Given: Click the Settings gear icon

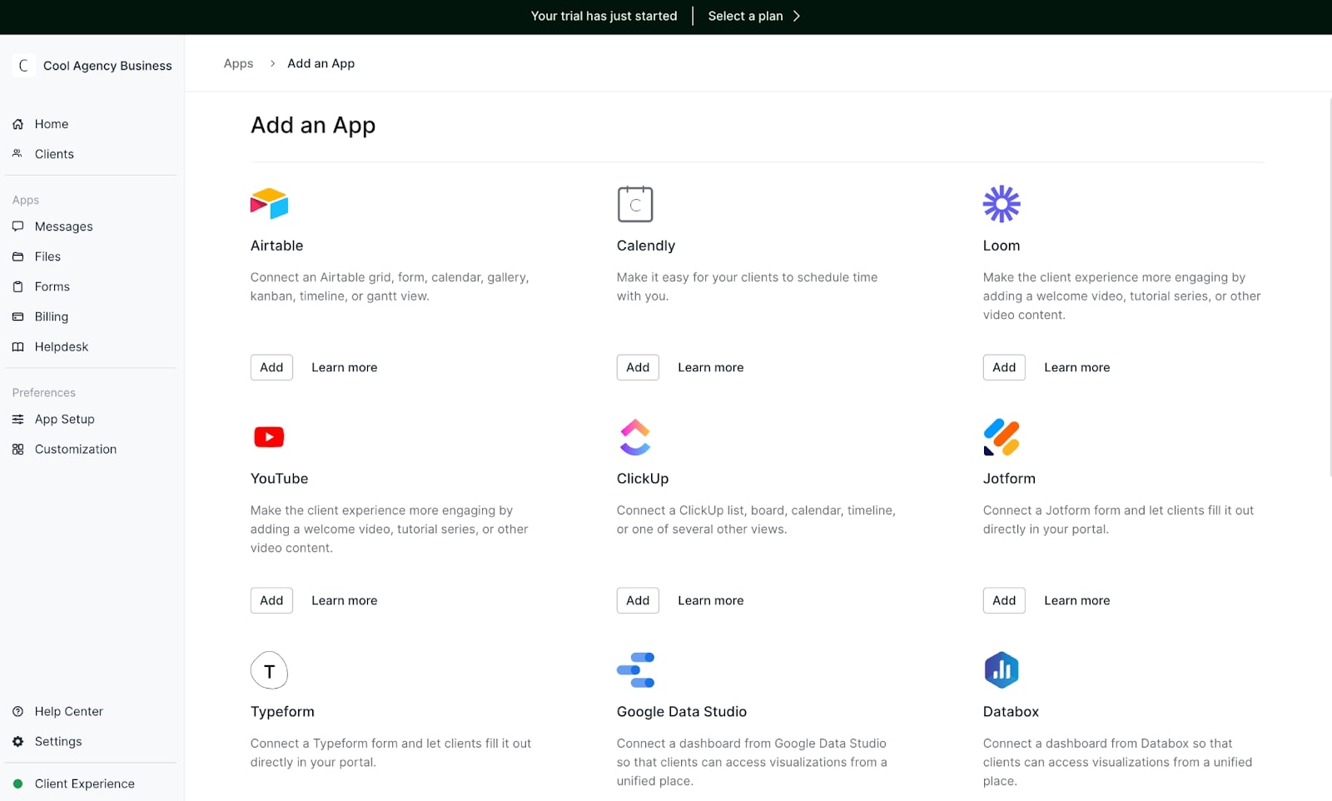Looking at the screenshot, I should pyautogui.click(x=17, y=741).
